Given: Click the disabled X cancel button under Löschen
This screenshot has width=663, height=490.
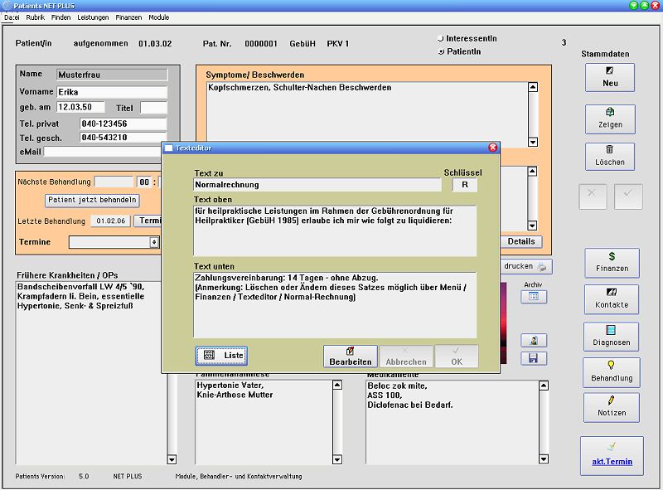Looking at the screenshot, I should coord(593,196).
